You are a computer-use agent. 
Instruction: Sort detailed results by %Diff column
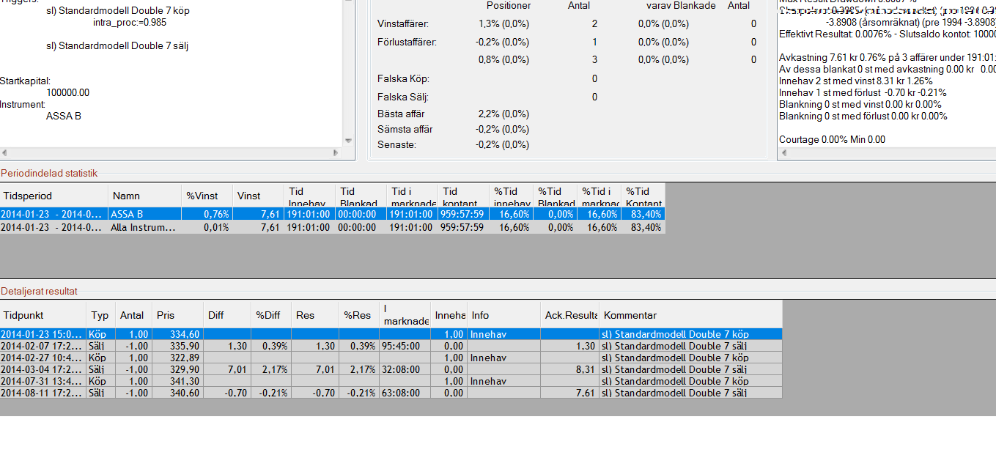(x=270, y=315)
